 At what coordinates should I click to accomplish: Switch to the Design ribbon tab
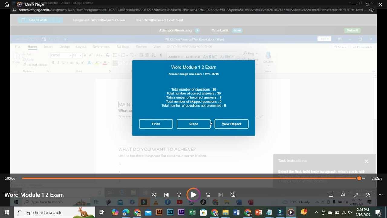click(x=64, y=47)
